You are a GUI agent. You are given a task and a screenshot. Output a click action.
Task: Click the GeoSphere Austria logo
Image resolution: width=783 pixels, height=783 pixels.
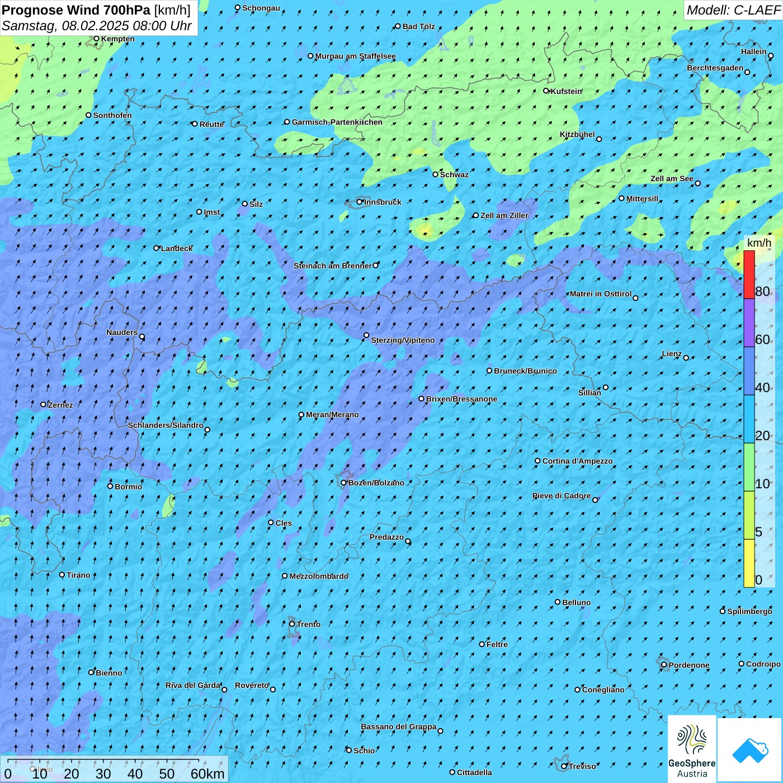tap(692, 749)
